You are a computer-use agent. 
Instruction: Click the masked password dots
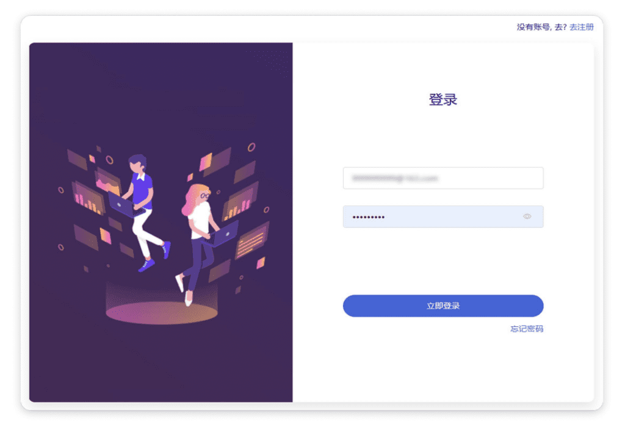point(368,217)
